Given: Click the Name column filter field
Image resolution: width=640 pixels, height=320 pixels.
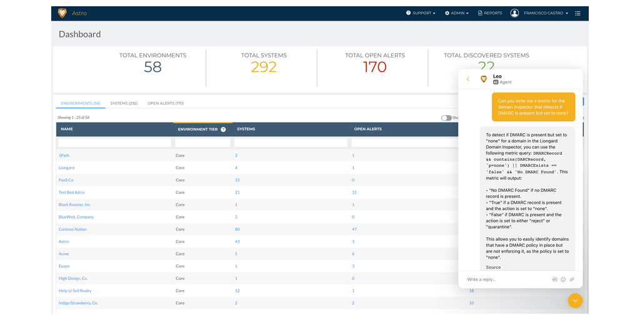Looking at the screenshot, I should 114,143.
